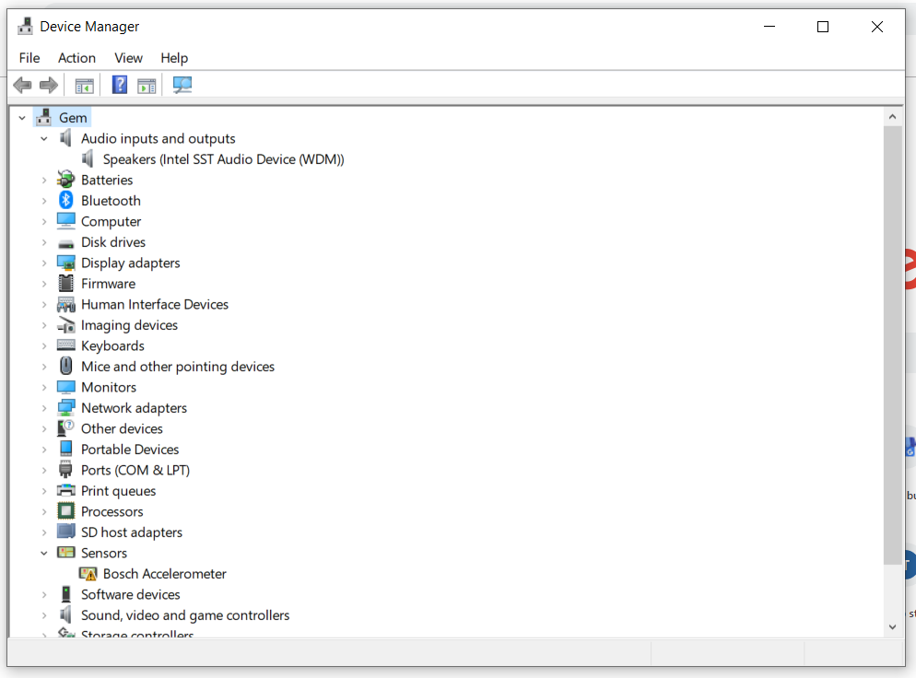The width and height of the screenshot is (916, 678).
Task: Click the Show/Hide Action Pane toolbar icon
Action: pyautogui.click(x=147, y=86)
